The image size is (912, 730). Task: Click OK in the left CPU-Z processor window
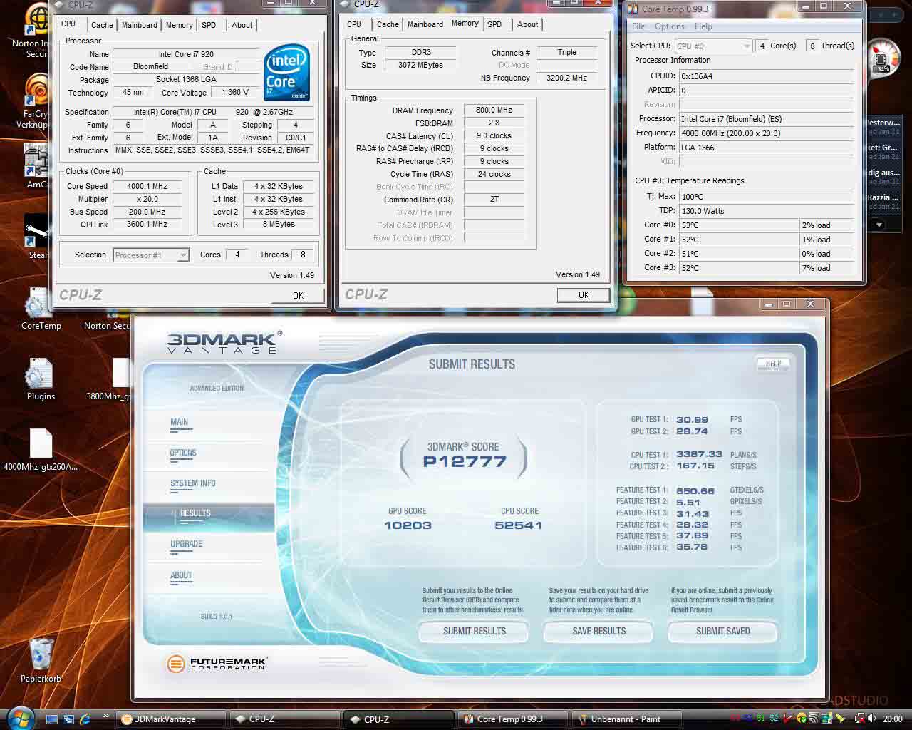[298, 295]
